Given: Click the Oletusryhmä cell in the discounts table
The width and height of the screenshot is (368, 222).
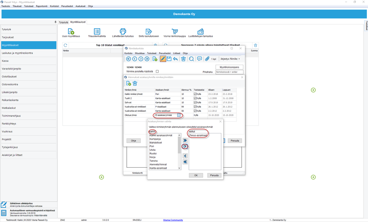Looking at the screenshot, I should click(x=139, y=115).
